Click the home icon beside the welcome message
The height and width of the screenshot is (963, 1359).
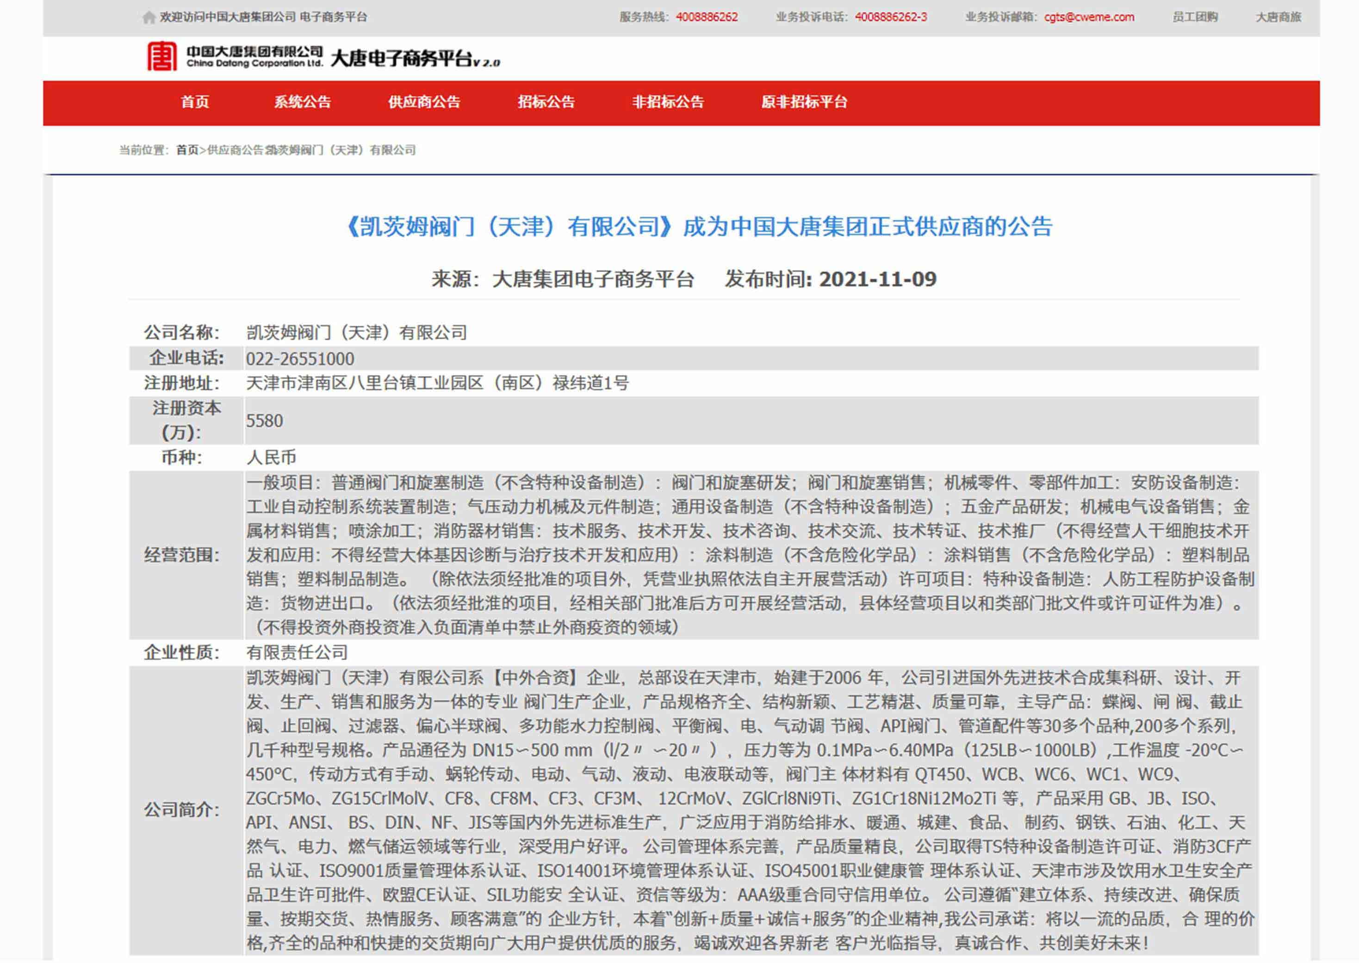click(149, 17)
